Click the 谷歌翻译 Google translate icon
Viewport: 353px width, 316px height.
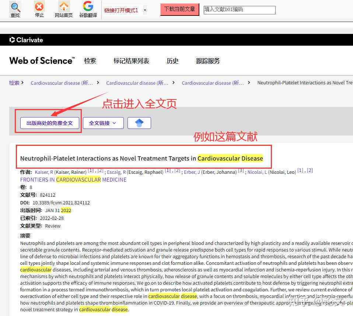click(88, 6)
